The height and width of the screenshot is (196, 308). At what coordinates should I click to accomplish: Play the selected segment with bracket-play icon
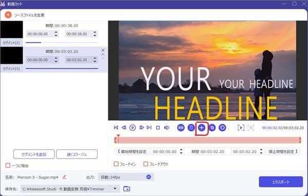point(241,128)
